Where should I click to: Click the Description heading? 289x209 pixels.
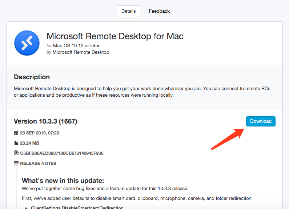[x=32, y=77]
